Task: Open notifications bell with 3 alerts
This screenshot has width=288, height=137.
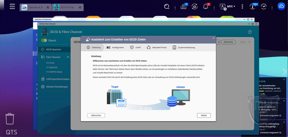Action: point(206,6)
